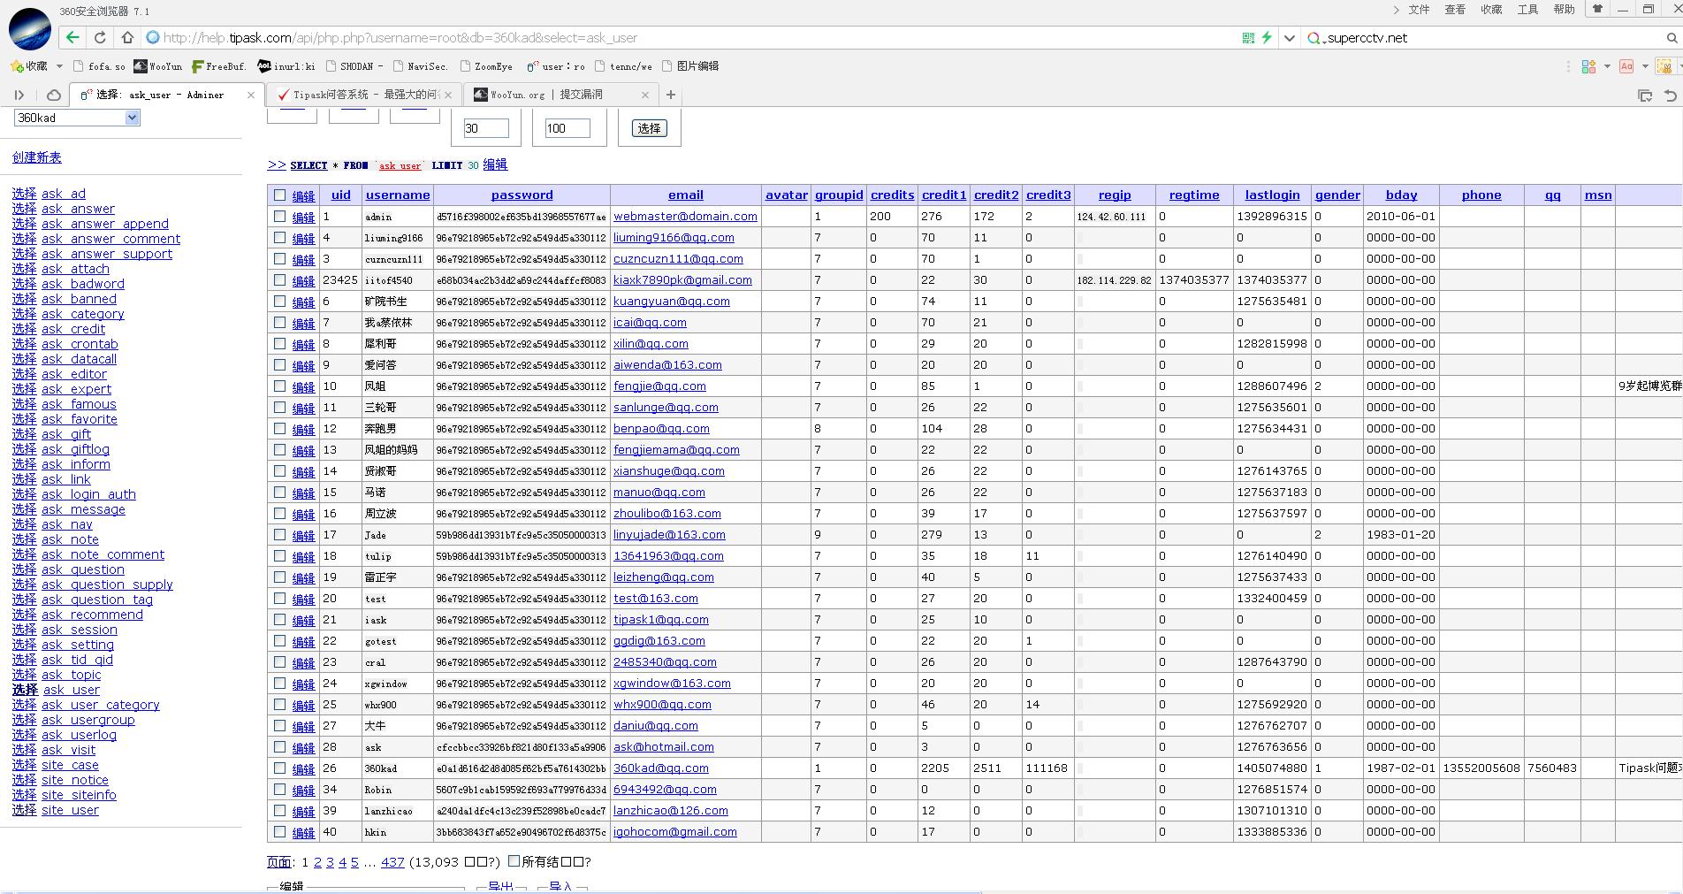Toggle the sidebar panel icon
Screen dimensions: 1683x894
[x=19, y=95]
